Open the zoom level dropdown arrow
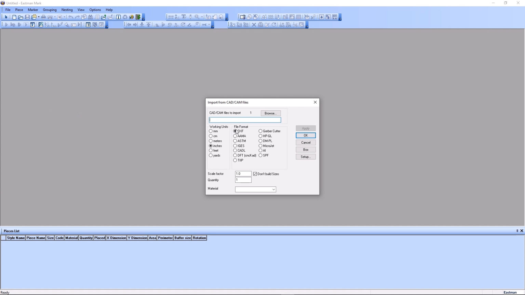 [202, 17]
